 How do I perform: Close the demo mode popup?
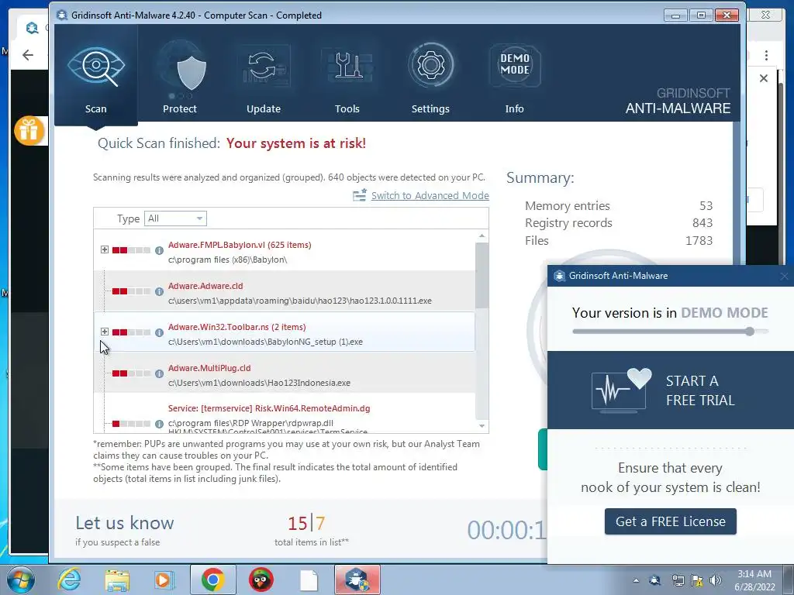(x=784, y=276)
